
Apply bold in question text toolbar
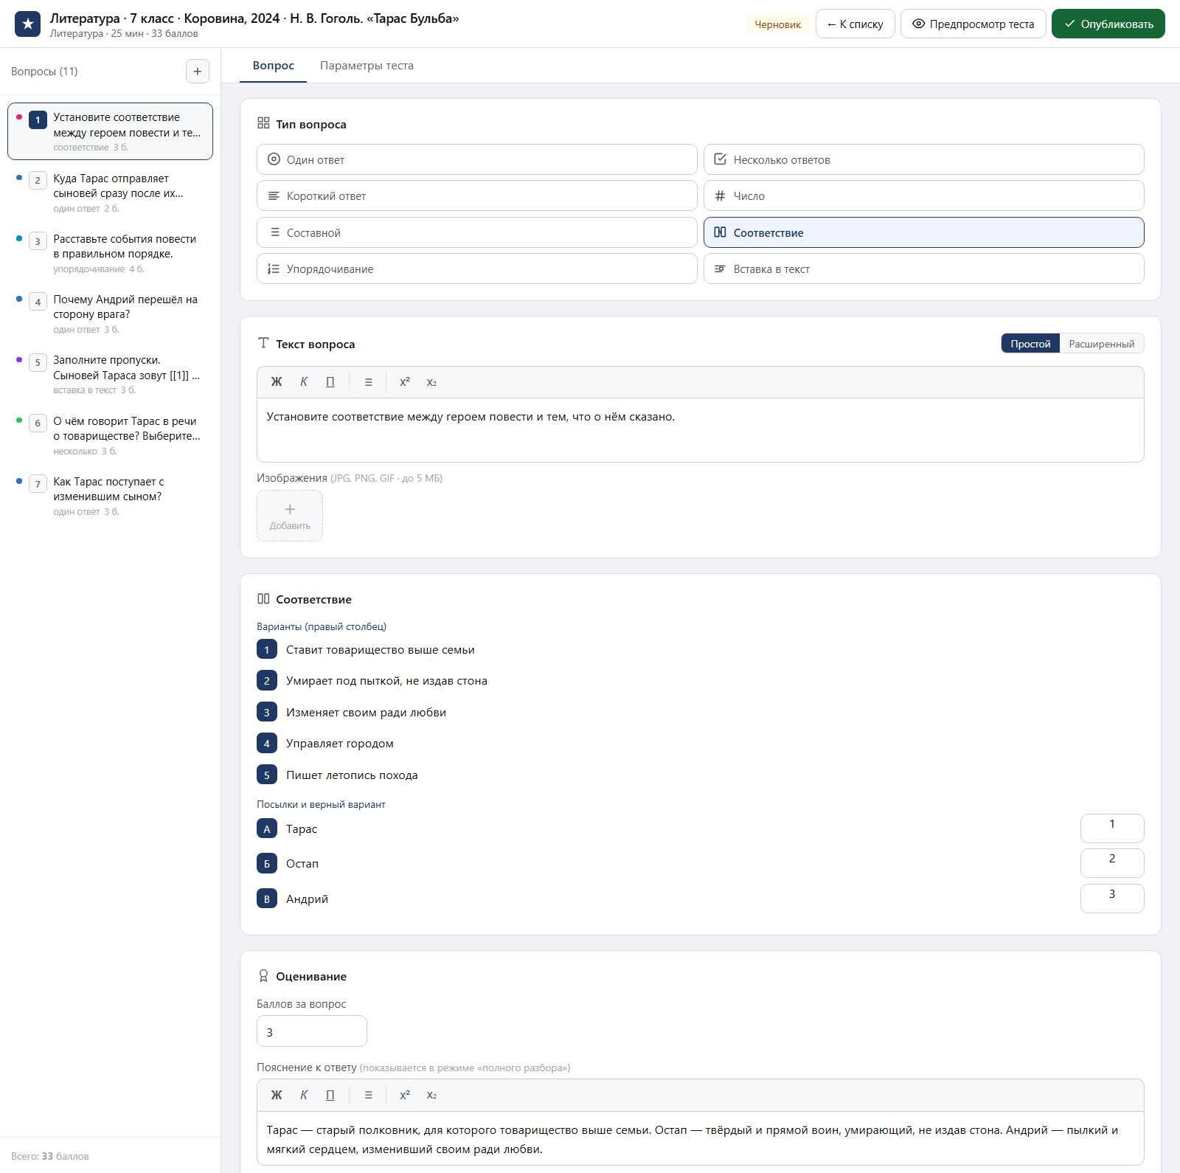pos(277,382)
